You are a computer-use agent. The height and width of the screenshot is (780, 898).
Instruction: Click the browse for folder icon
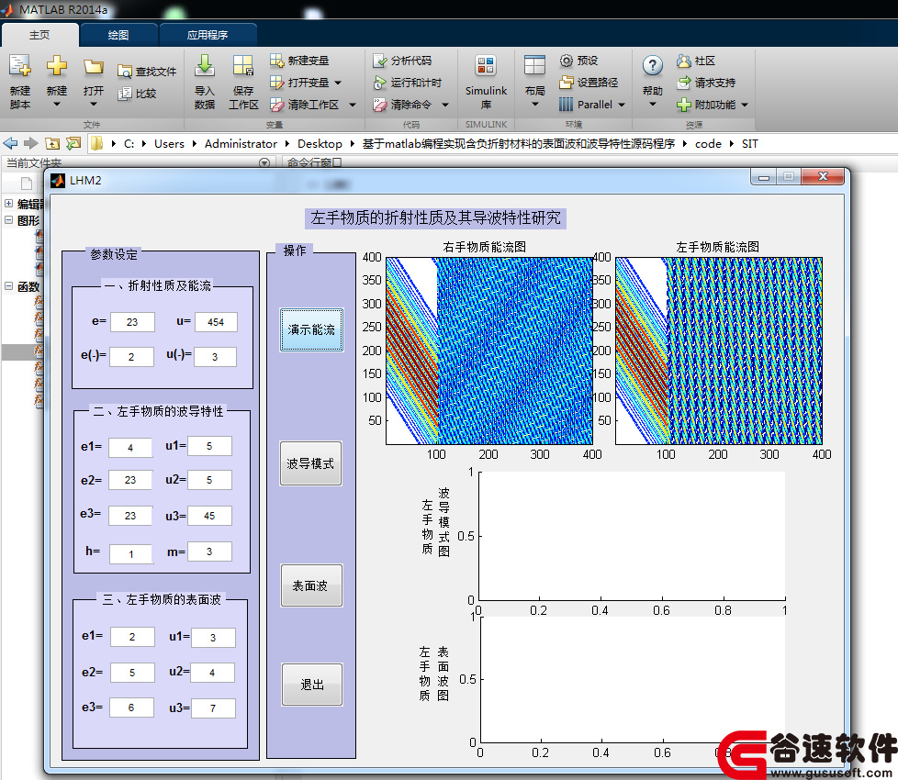73,143
